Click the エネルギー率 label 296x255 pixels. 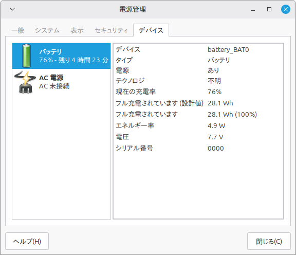point(135,125)
